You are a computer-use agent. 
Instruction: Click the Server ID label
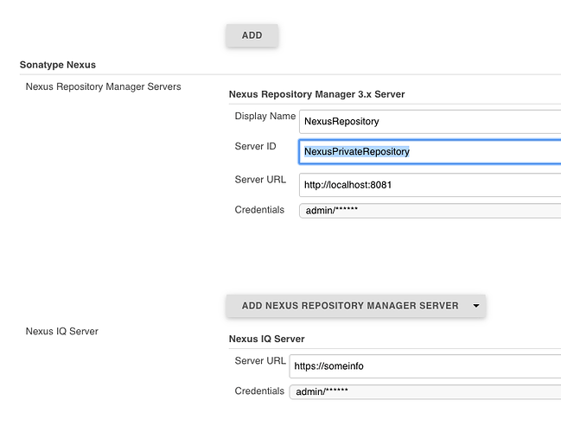coord(256,146)
